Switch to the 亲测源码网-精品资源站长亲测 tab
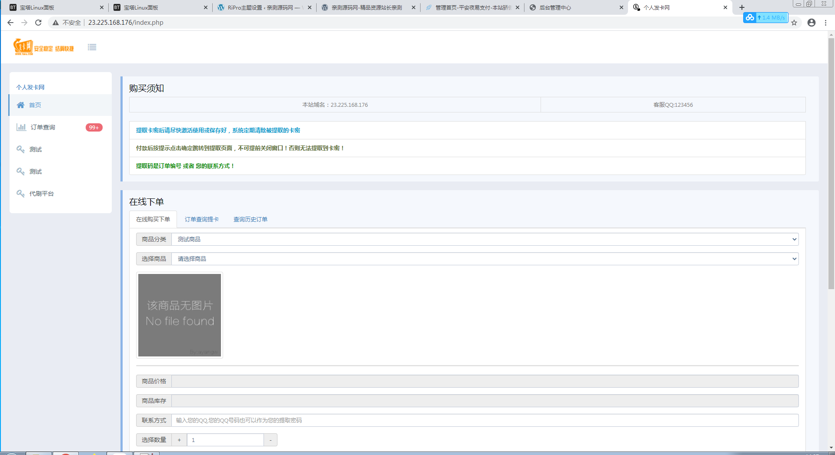Screen dimensions: 835x455 pos(368,7)
